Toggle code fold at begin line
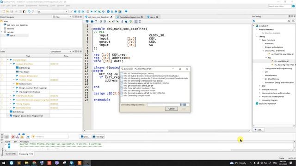 [x=92, y=71]
